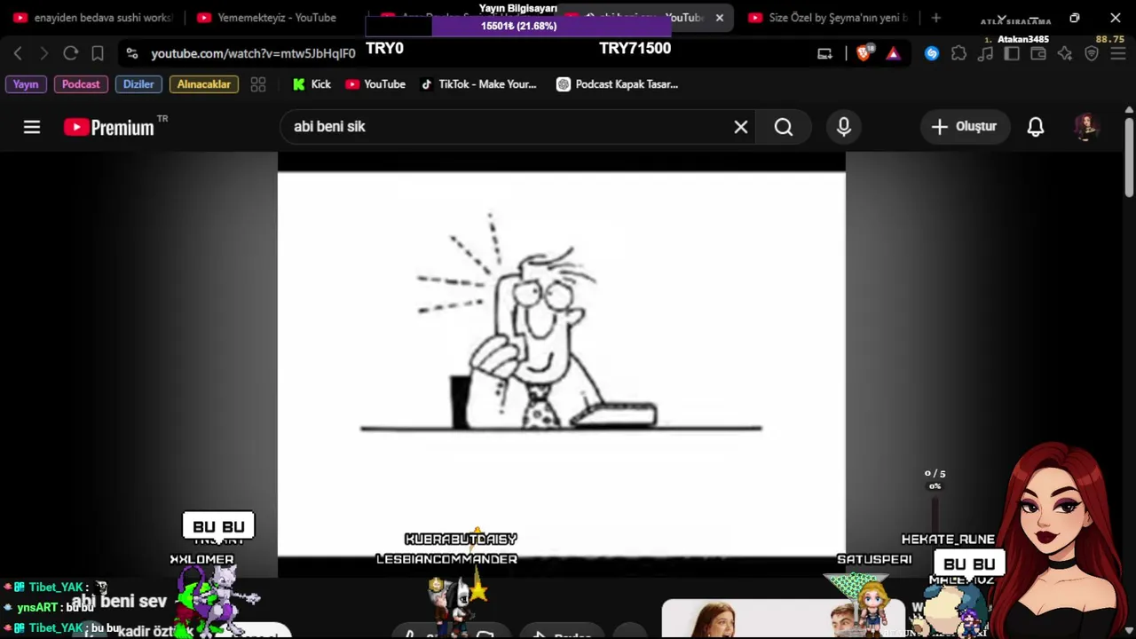Open the Brave VPN shield

[1092, 53]
